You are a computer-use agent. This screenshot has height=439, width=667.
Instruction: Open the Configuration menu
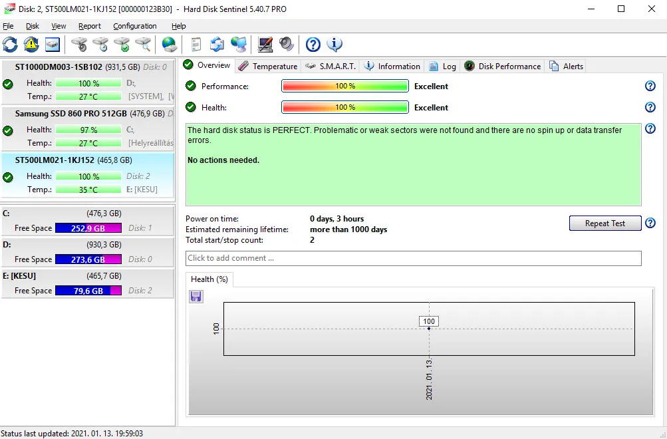[135, 26]
